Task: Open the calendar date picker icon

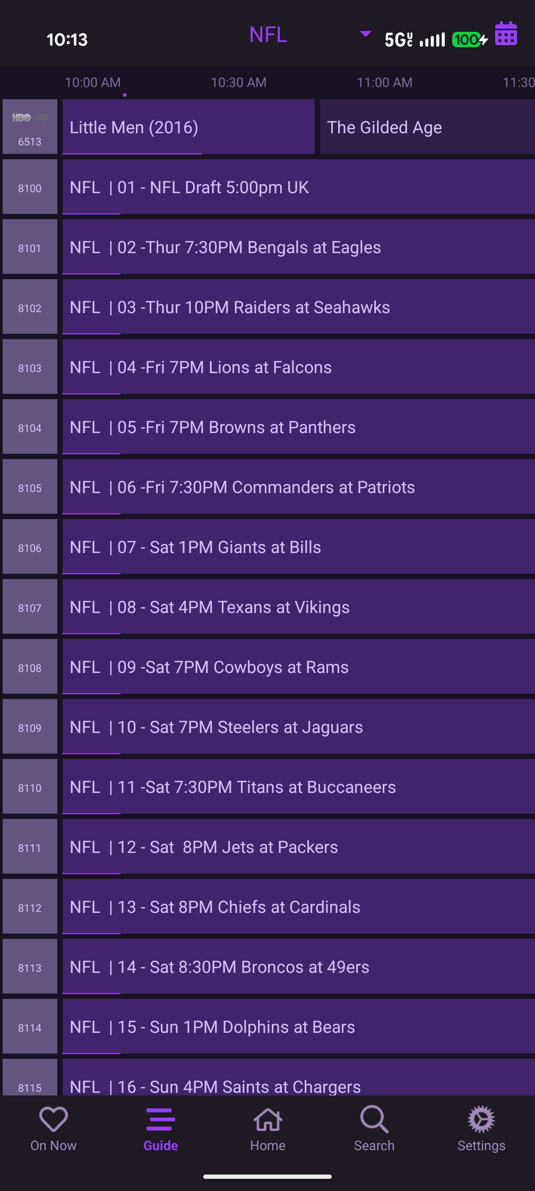Action: (506, 34)
